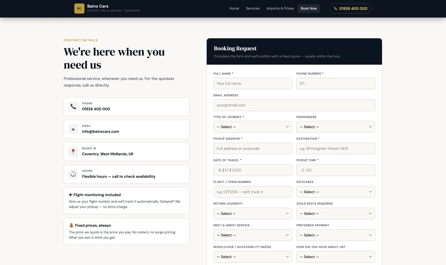
Task: Open the Meet & Greet Service dropdown
Action: point(253,235)
